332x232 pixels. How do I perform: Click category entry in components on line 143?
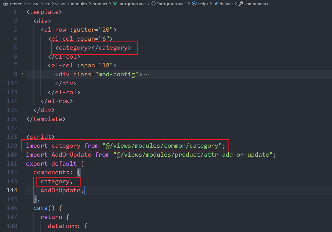[x=55, y=181]
